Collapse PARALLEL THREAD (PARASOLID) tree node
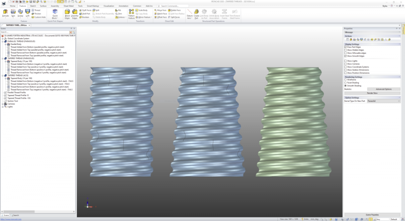 click(x=2, y=41)
